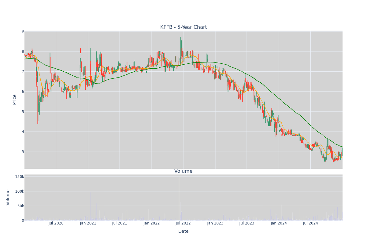The image size is (367, 245).
Task: Click the 'Volume' subplot title
Action: (x=183, y=171)
